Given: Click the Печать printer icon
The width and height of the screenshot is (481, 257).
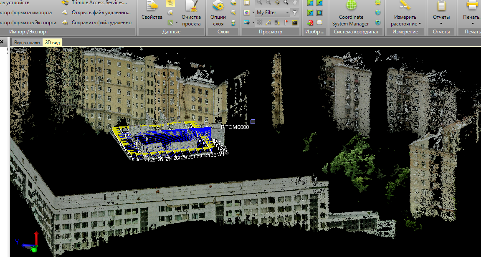Looking at the screenshot, I should (x=472, y=5).
